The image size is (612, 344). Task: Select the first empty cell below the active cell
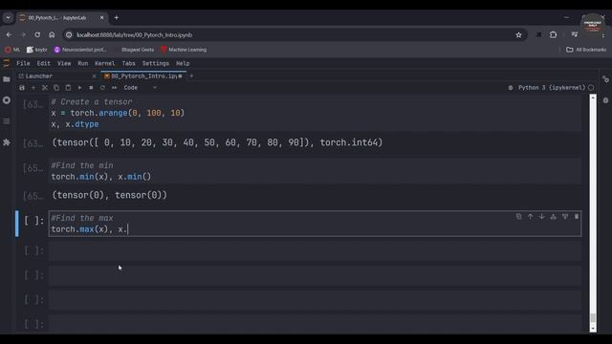pos(315,250)
